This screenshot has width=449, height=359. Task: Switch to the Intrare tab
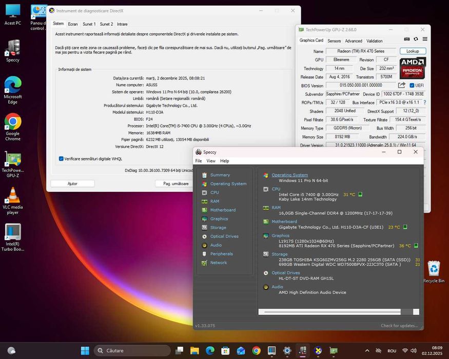pos(122,24)
